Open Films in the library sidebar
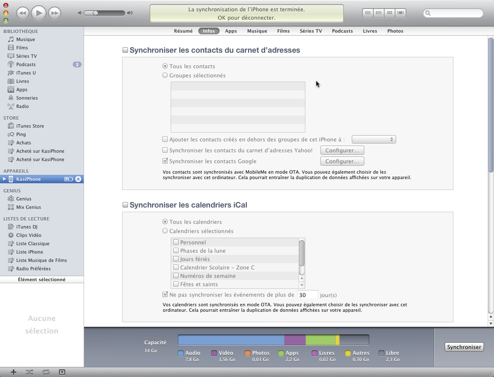 pos(22,48)
